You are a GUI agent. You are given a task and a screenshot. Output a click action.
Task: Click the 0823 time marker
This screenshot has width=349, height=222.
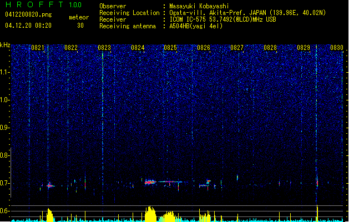click(x=104, y=48)
